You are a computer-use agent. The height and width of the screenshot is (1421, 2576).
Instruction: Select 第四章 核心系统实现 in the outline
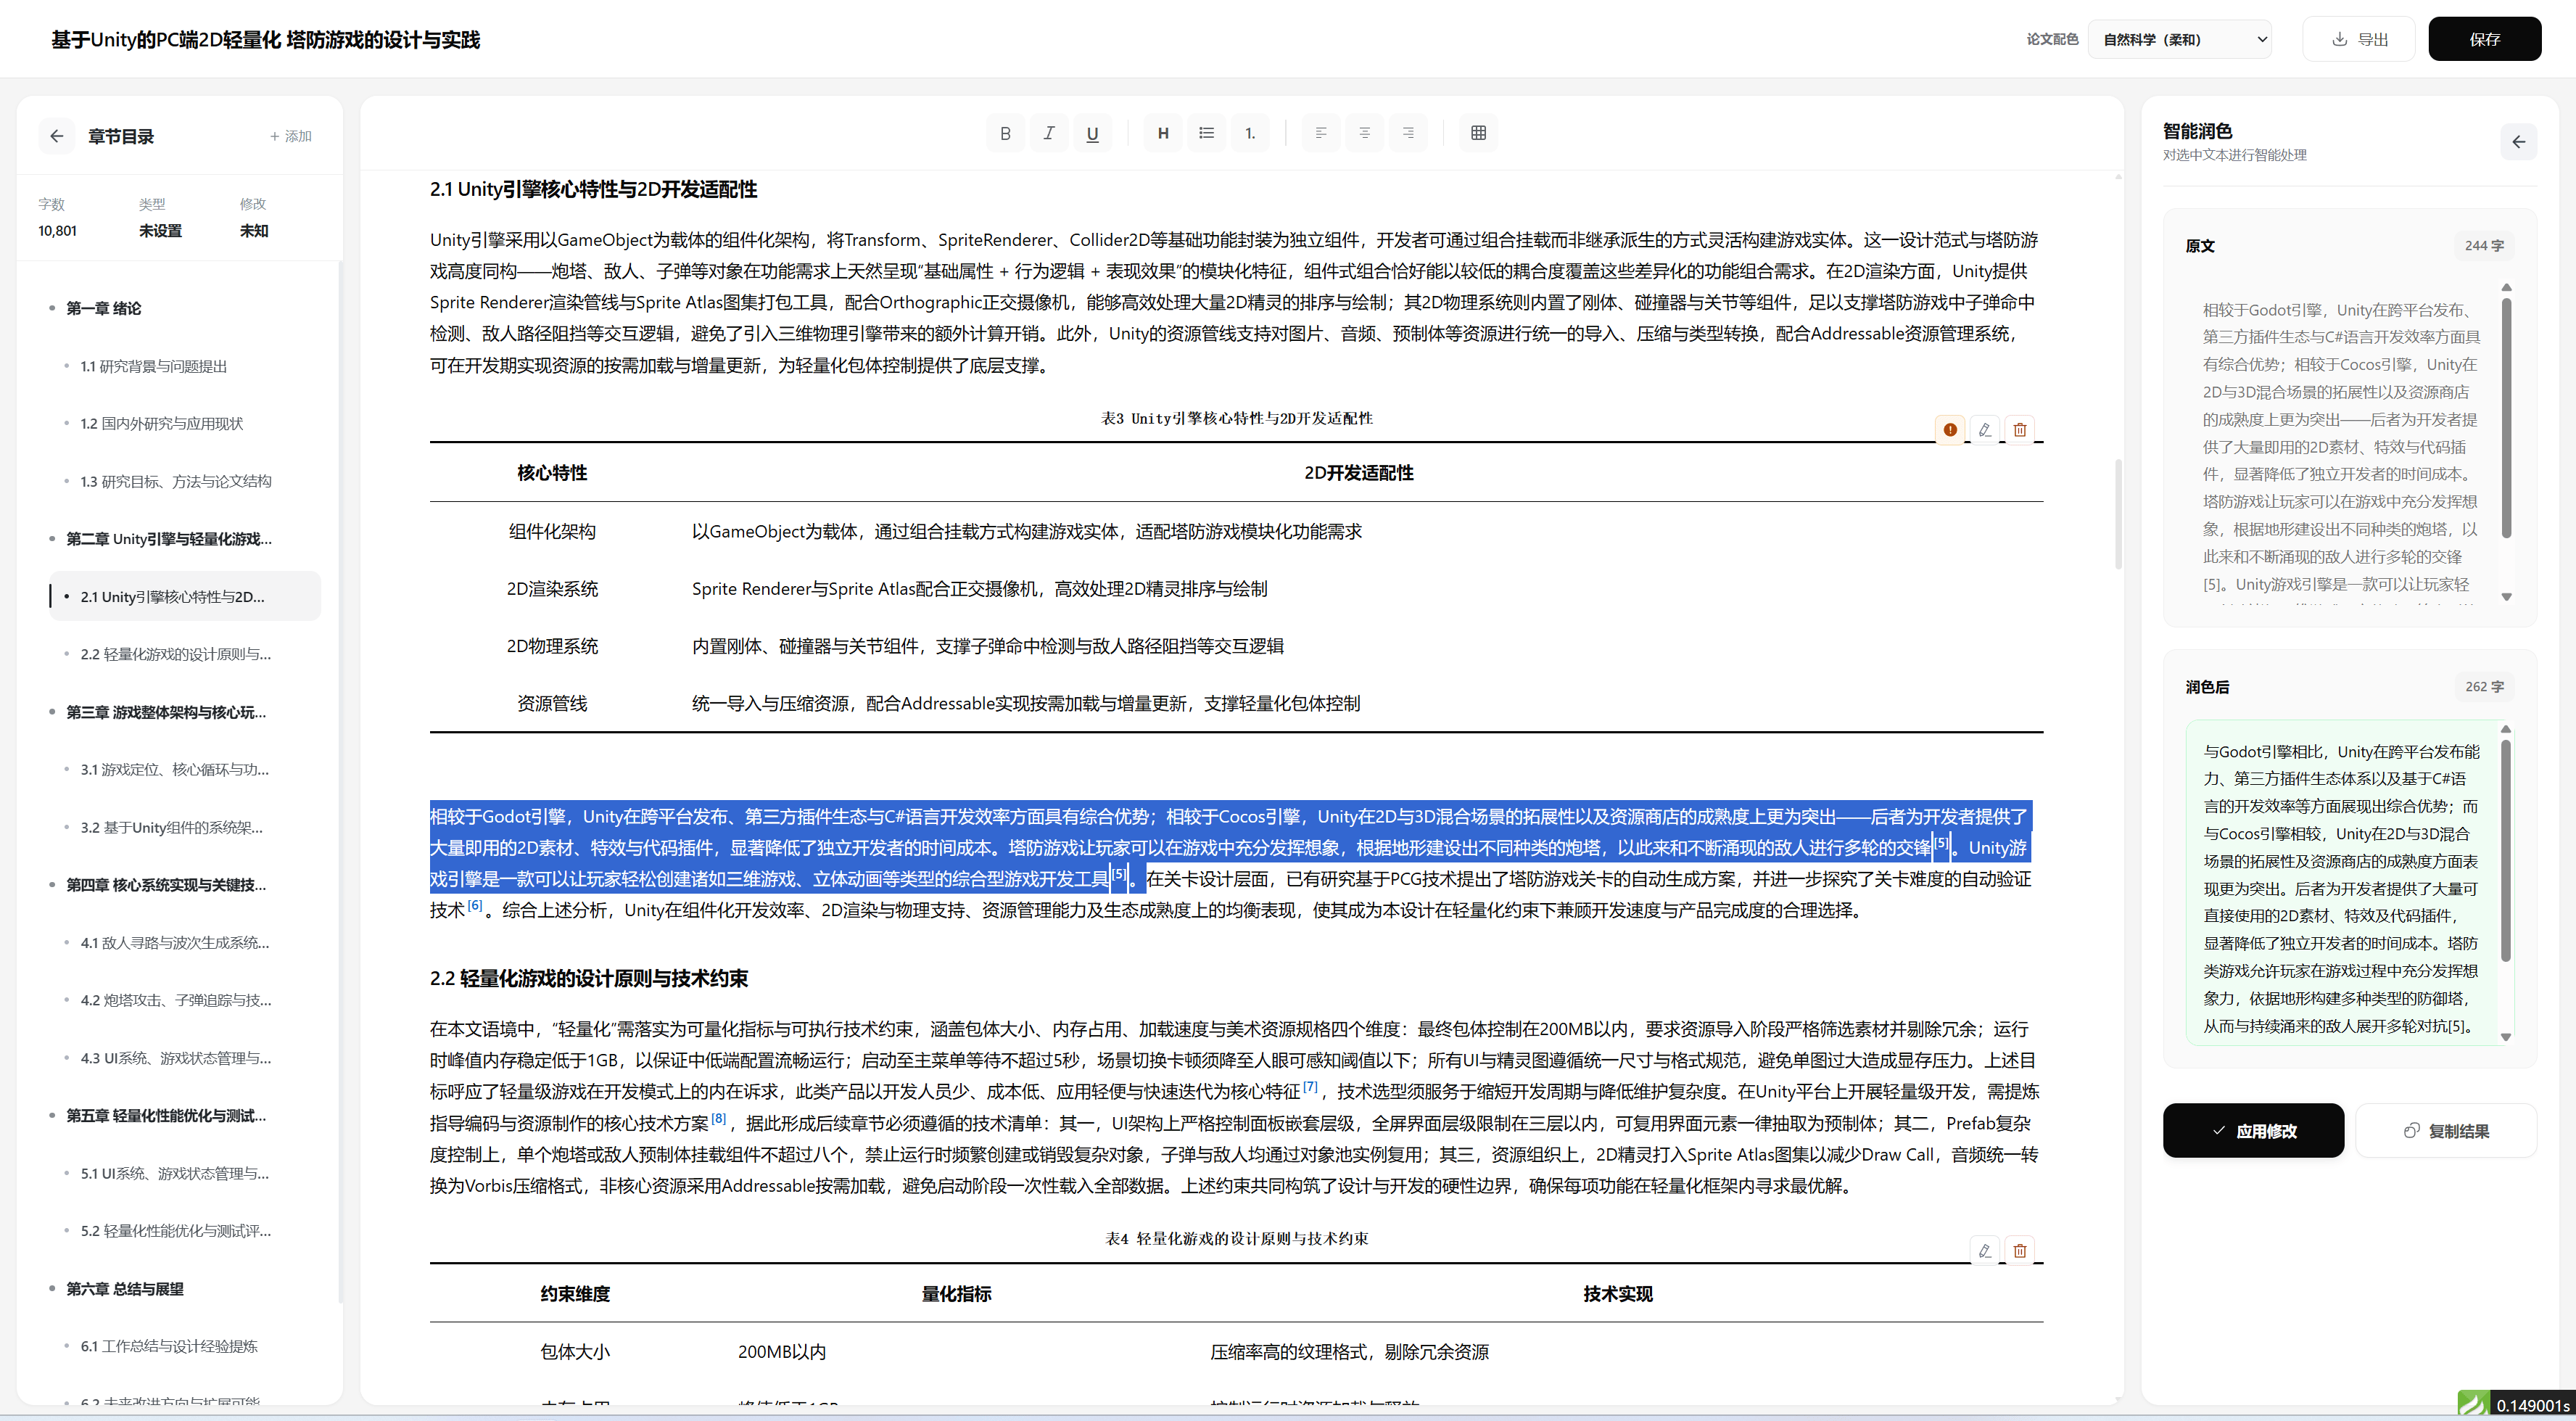click(166, 885)
